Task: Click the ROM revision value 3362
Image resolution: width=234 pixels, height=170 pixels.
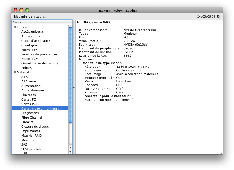Action: pyautogui.click(x=127, y=56)
